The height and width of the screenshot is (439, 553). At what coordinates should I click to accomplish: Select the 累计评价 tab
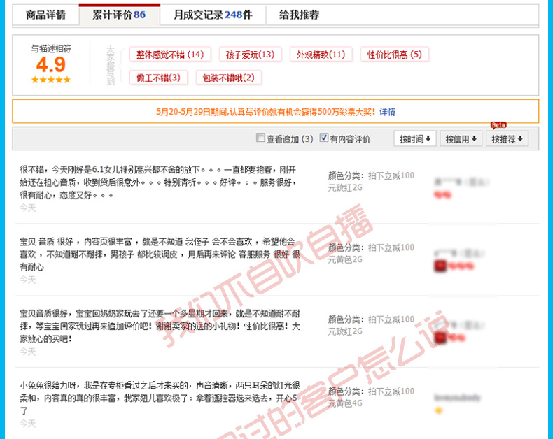point(119,15)
